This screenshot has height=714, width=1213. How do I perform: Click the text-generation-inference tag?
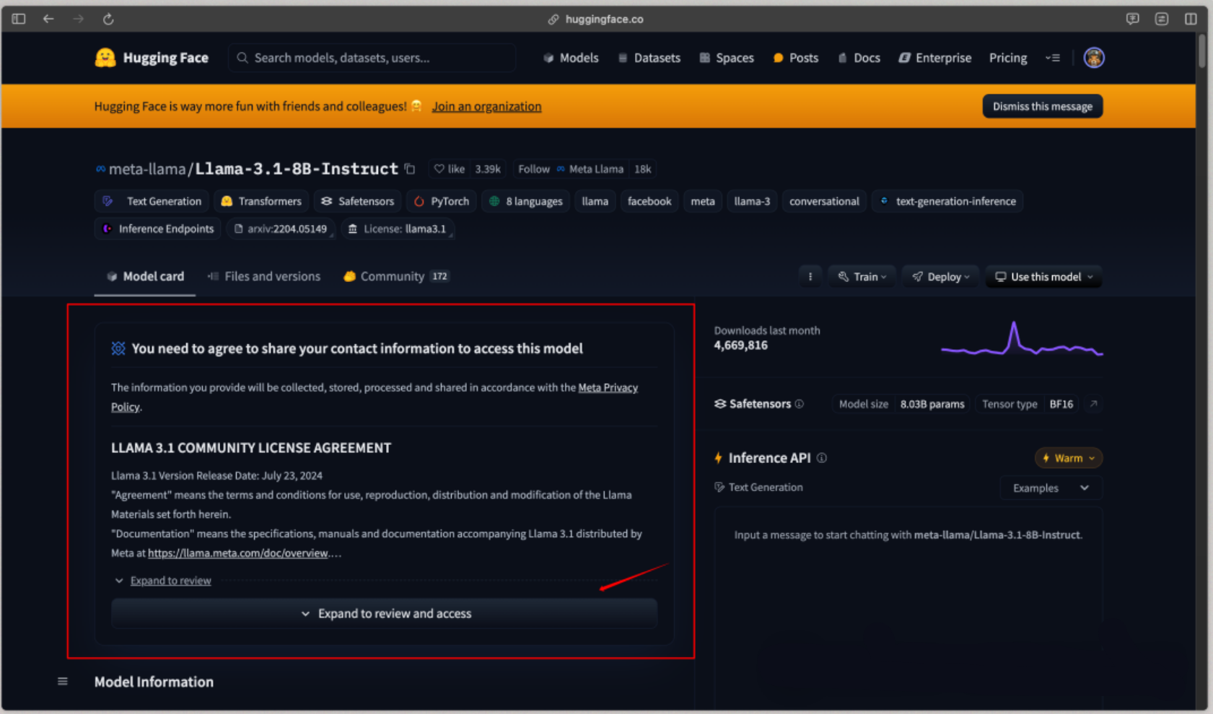pyautogui.click(x=947, y=201)
